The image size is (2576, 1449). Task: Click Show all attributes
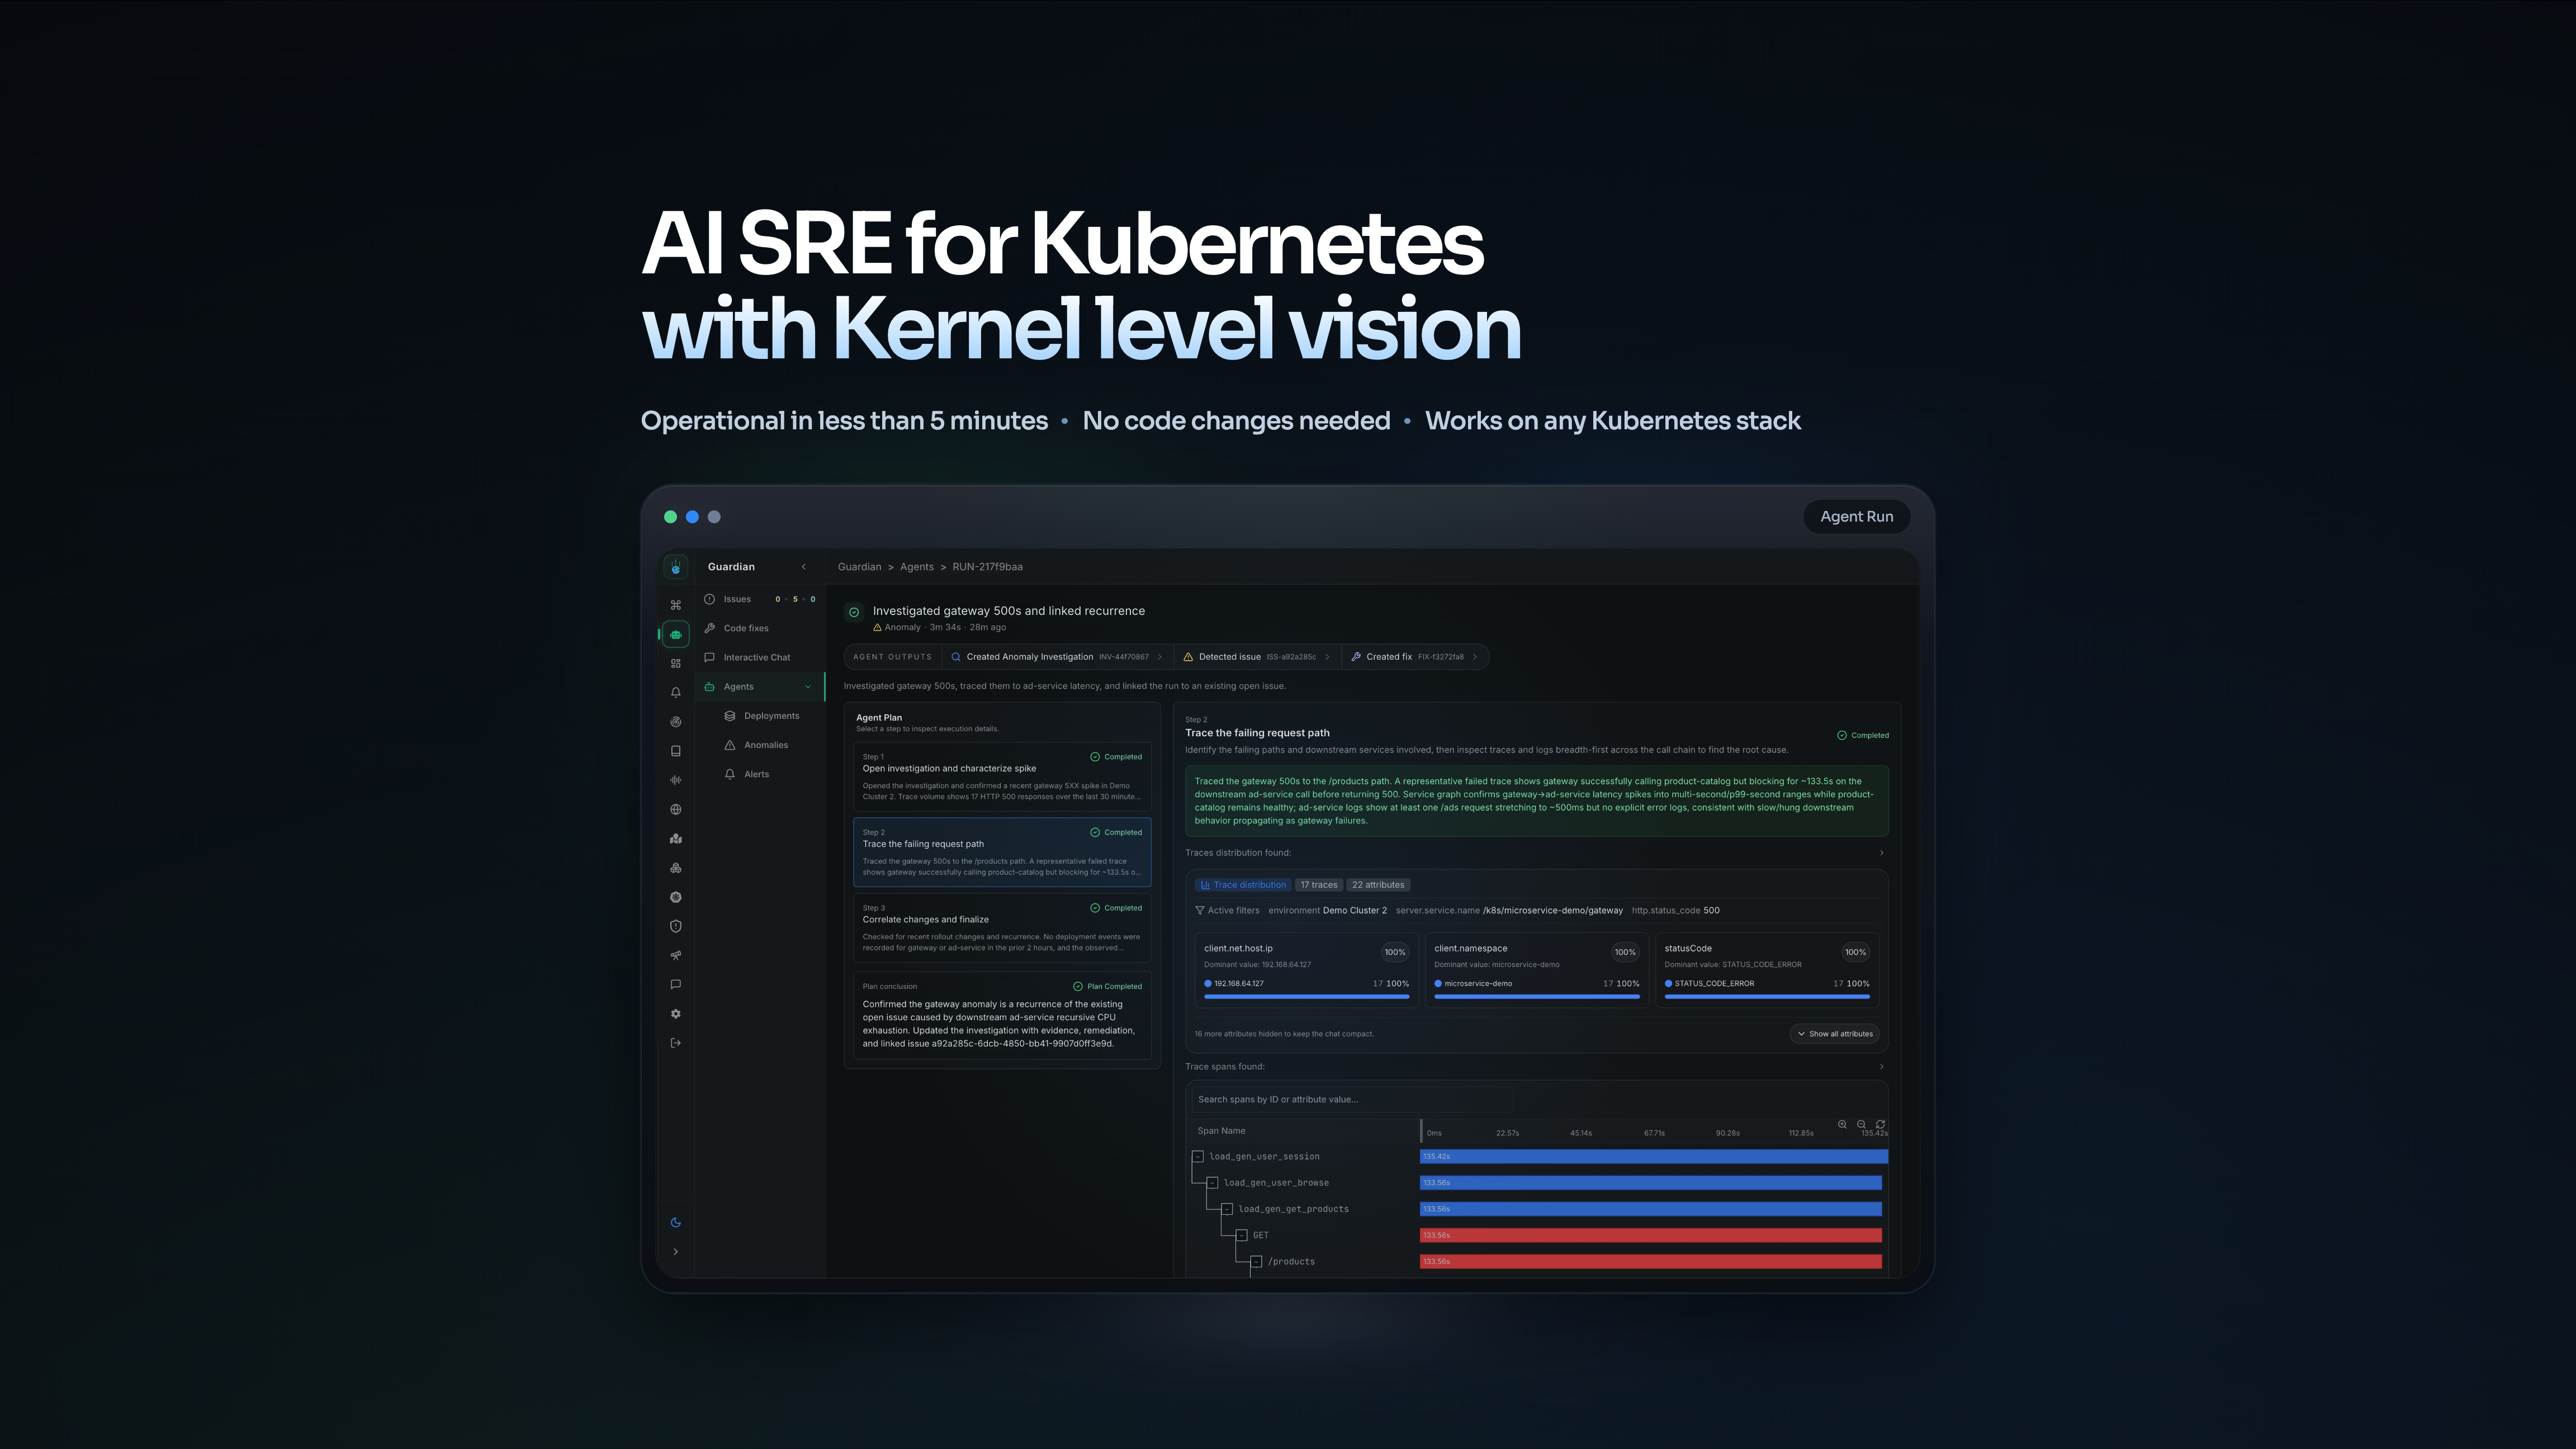click(1835, 1034)
